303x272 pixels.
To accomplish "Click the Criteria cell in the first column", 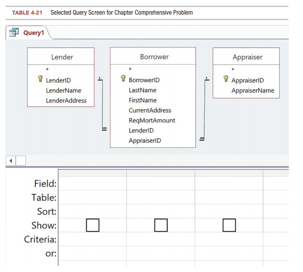I will click(x=92, y=239).
